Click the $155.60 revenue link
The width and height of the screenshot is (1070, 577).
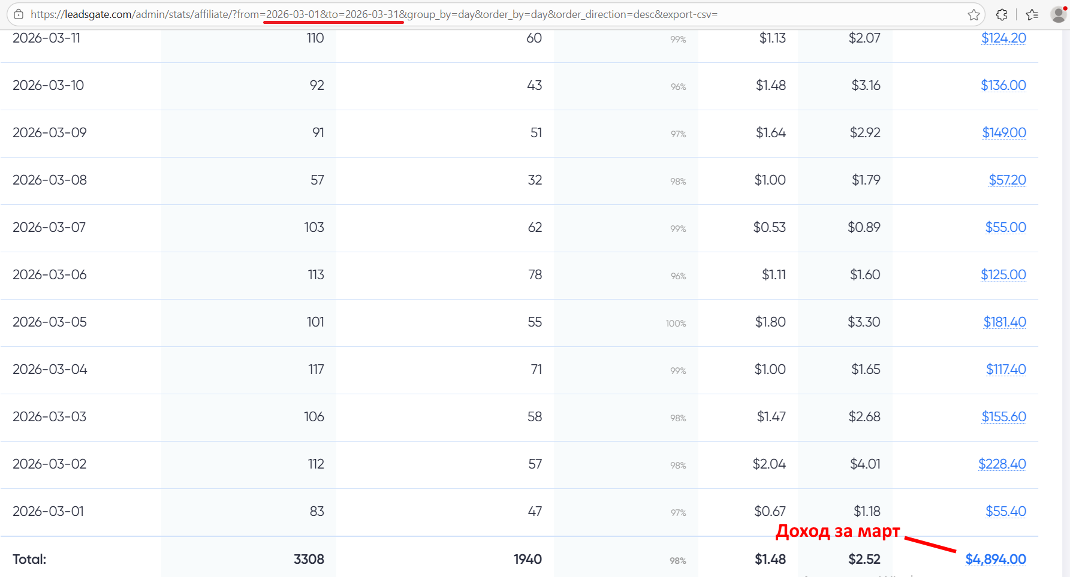(x=1003, y=417)
